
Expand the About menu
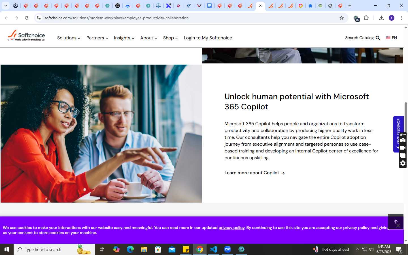[149, 38]
